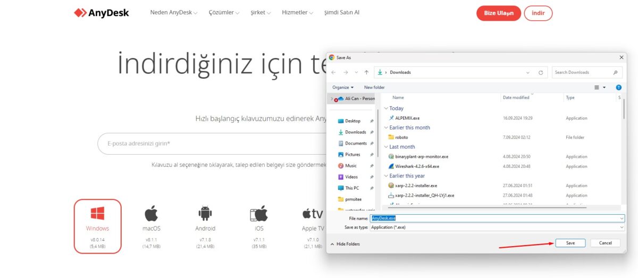This screenshot has height=278, width=638.
Task: Click the ALPEMIX.exe file icon
Action: (391, 118)
